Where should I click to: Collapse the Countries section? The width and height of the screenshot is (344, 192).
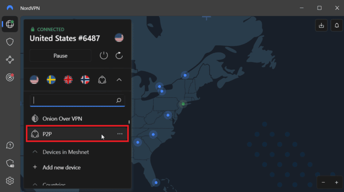tap(34, 184)
